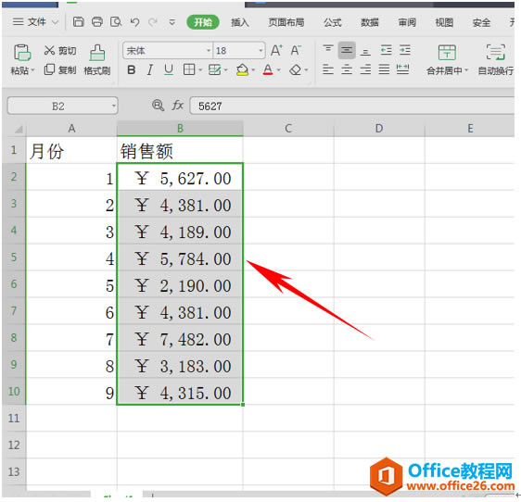
Task: Expand the borders dropdown arrow
Action: coord(200,70)
